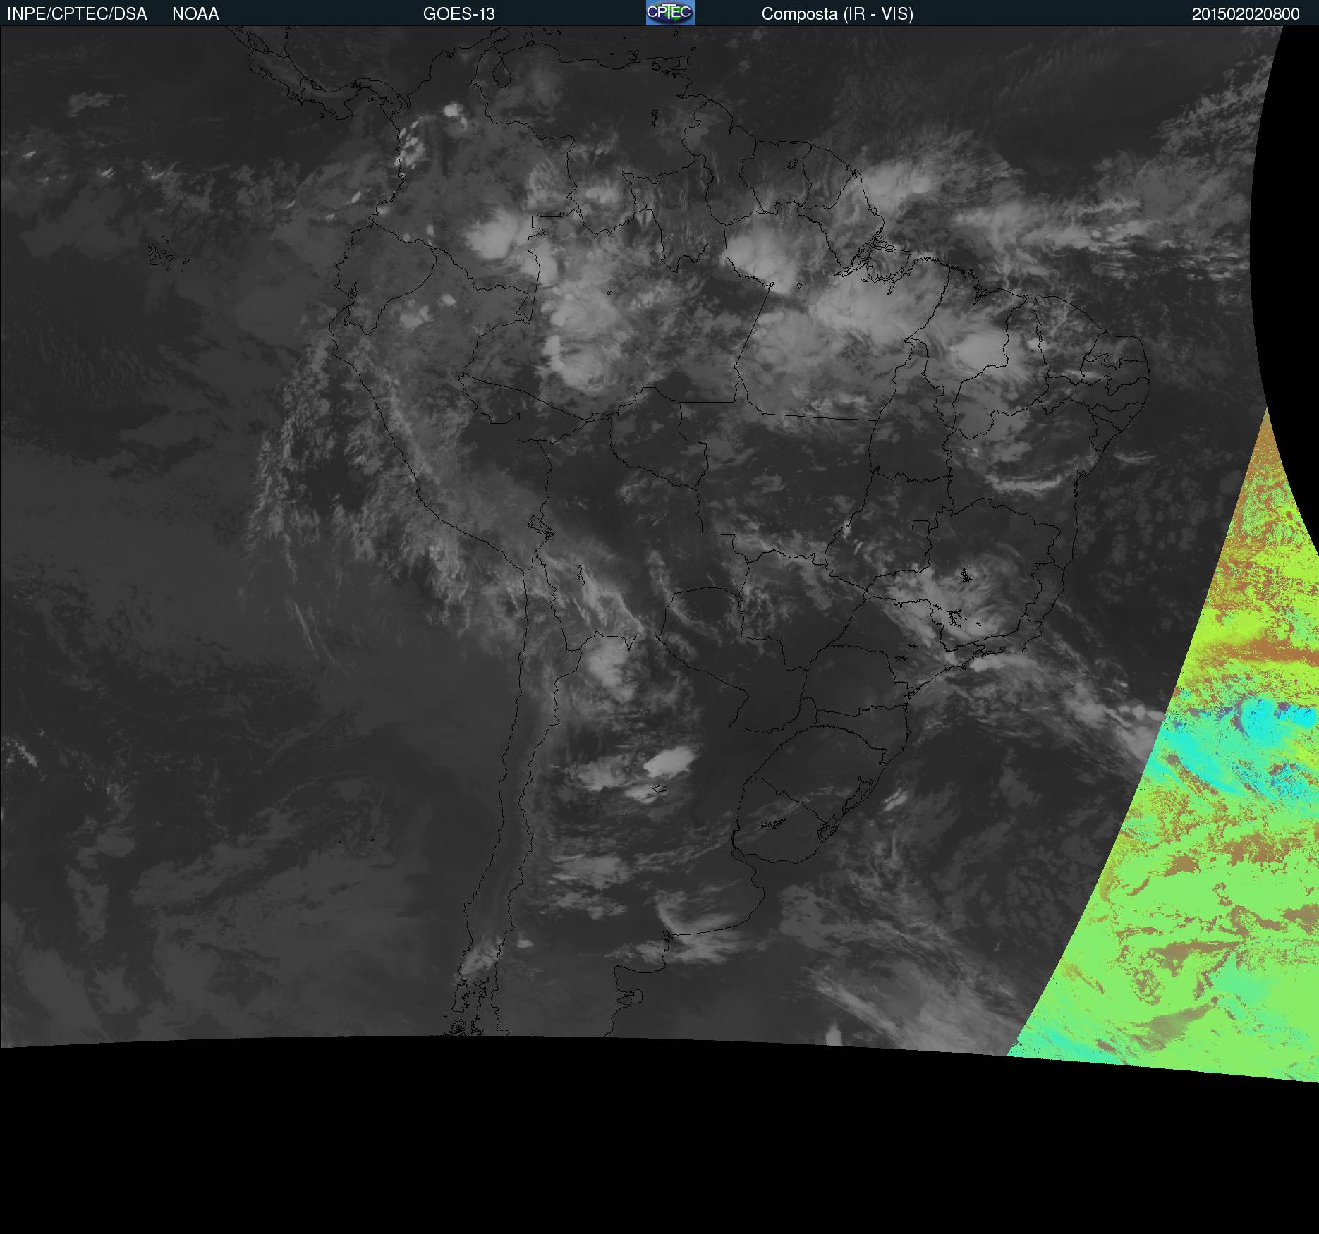The width and height of the screenshot is (1319, 1234).
Task: Select the INPE/CPTEC/DSA header text
Action: [77, 14]
